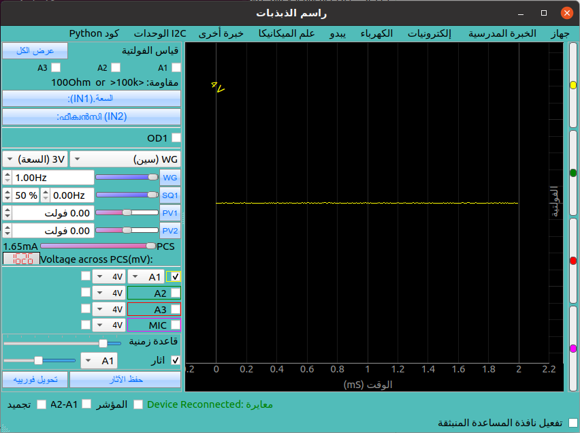Click the magenta MIC channel offset marker
Image resolution: width=580 pixels, height=433 pixels.
tap(573, 349)
